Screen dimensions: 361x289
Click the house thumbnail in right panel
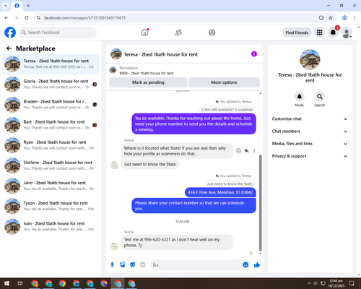(310, 59)
